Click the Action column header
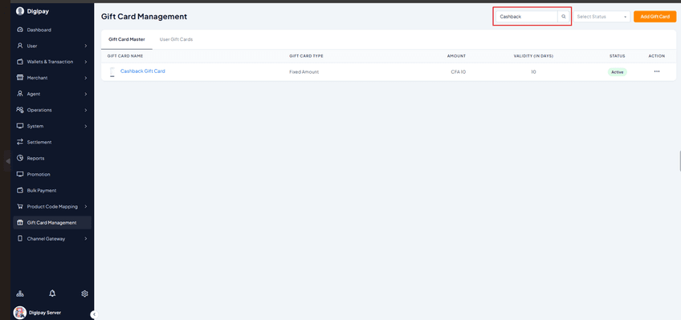The width and height of the screenshot is (681, 320). (657, 56)
